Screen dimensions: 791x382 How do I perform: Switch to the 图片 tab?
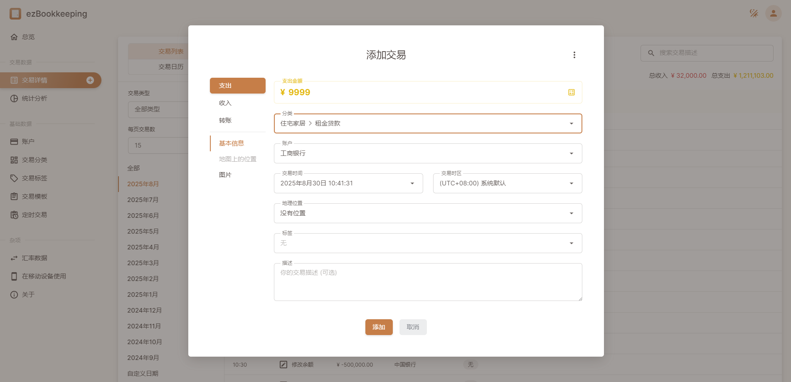(225, 175)
